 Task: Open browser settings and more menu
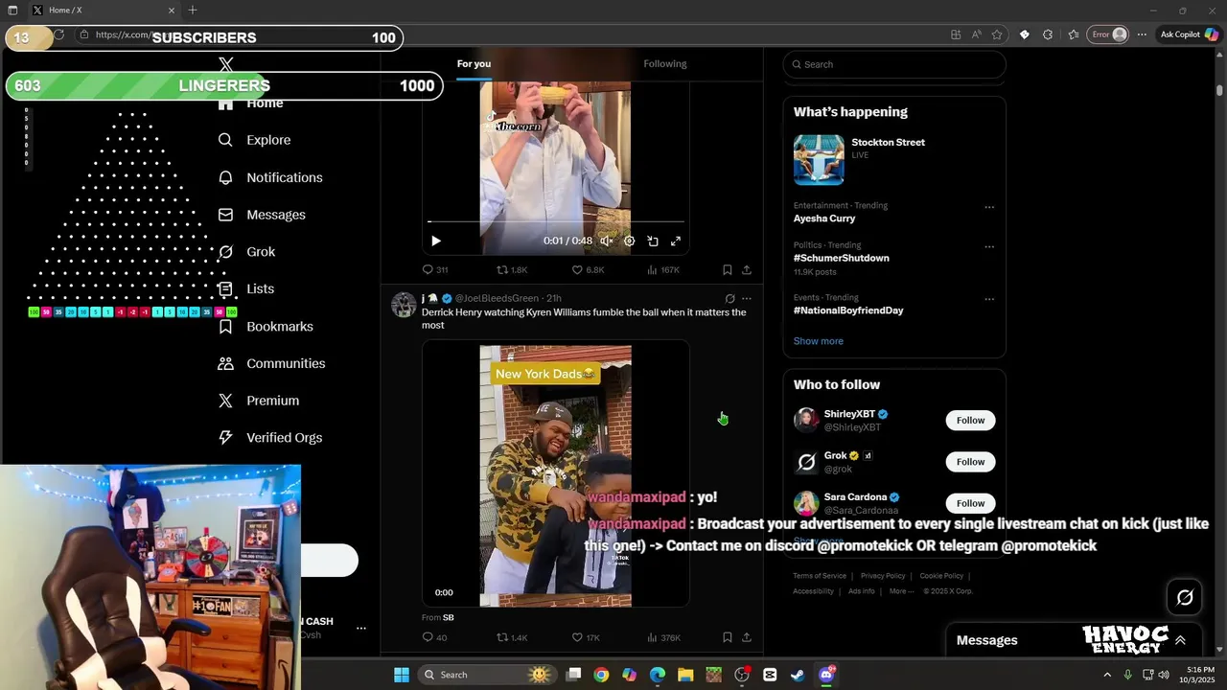tap(1142, 34)
